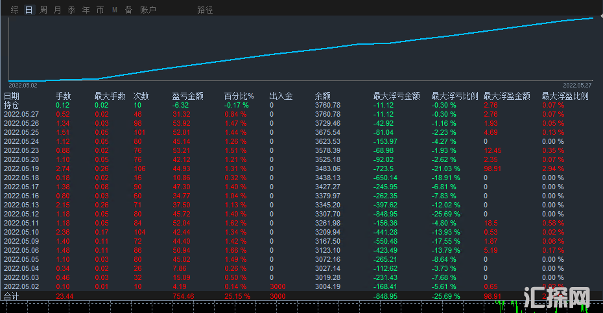Sort by the 日期 column header
The width and height of the screenshot is (603, 313).
coord(12,96)
